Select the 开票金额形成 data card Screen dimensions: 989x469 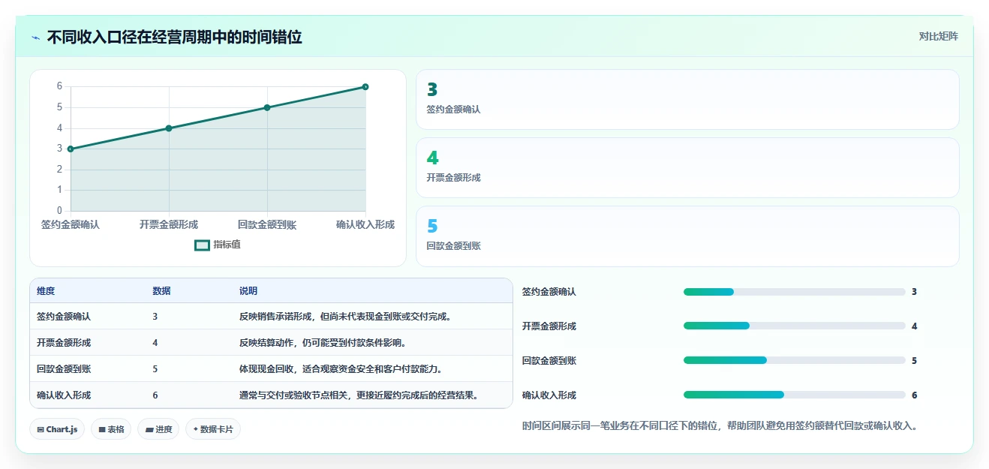pyautogui.click(x=687, y=168)
